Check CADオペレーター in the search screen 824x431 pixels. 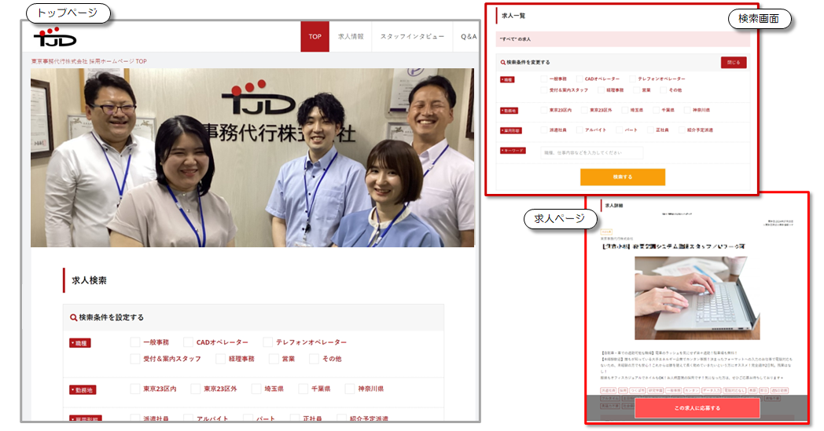[x=579, y=79]
